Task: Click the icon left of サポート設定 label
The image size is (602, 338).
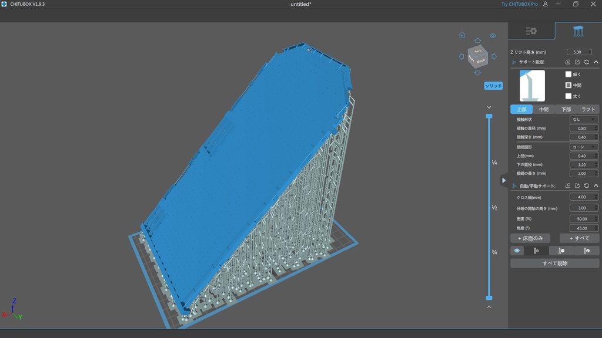Action: point(514,62)
